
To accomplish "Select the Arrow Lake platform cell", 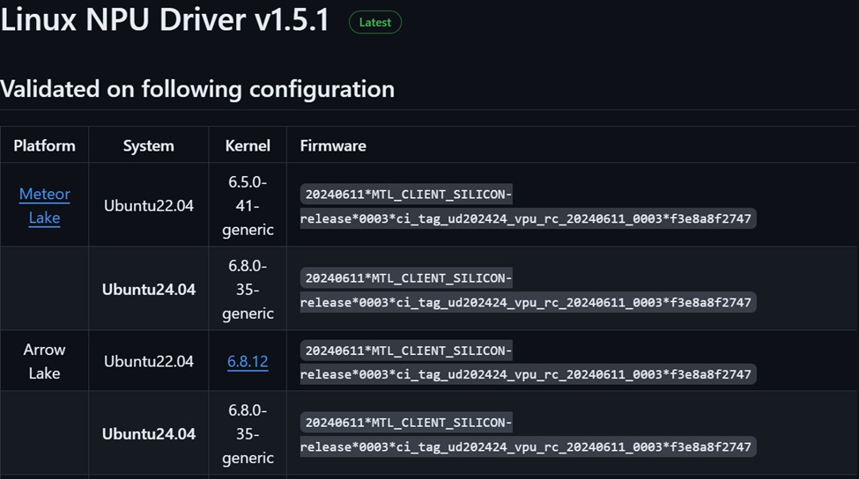I will 44,361.
